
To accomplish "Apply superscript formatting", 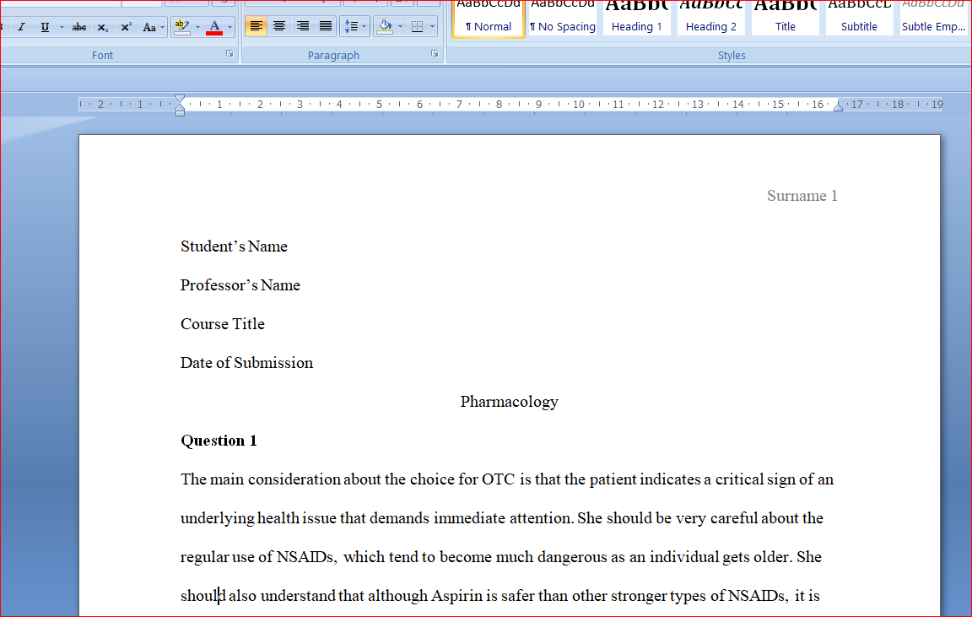I will click(126, 27).
